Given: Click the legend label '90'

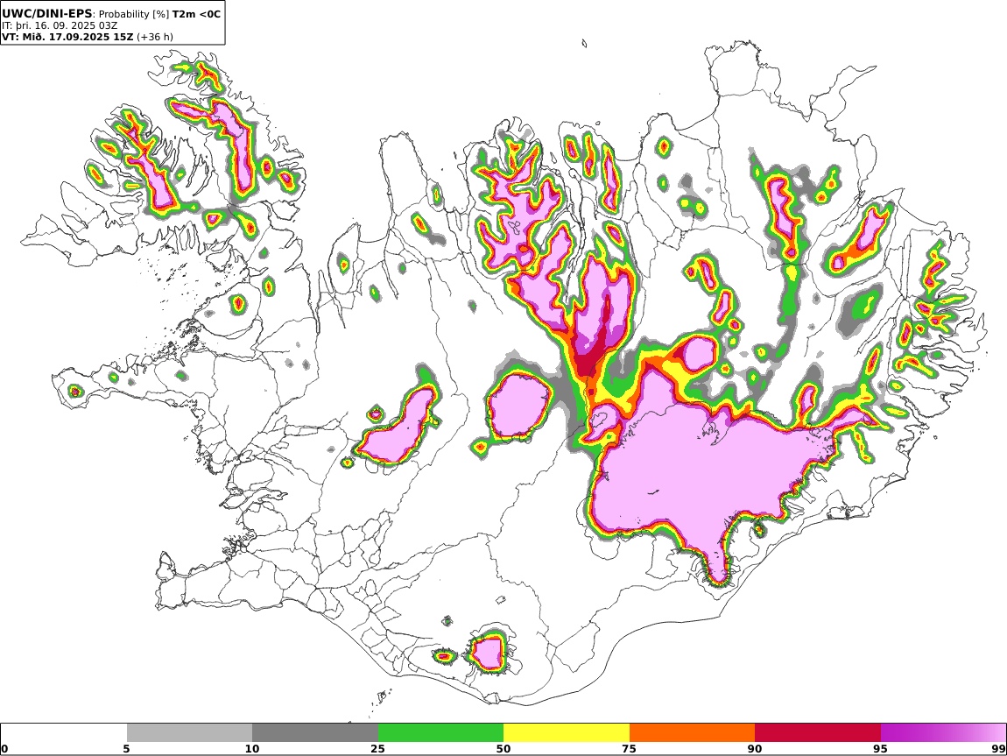Looking at the screenshot, I should [755, 749].
